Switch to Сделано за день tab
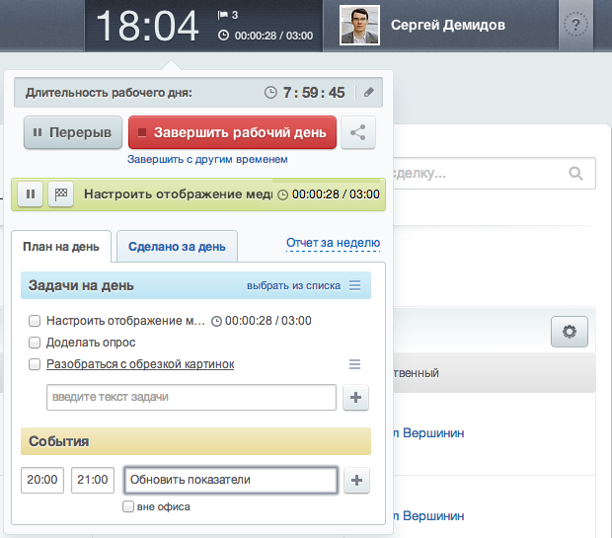 [177, 247]
